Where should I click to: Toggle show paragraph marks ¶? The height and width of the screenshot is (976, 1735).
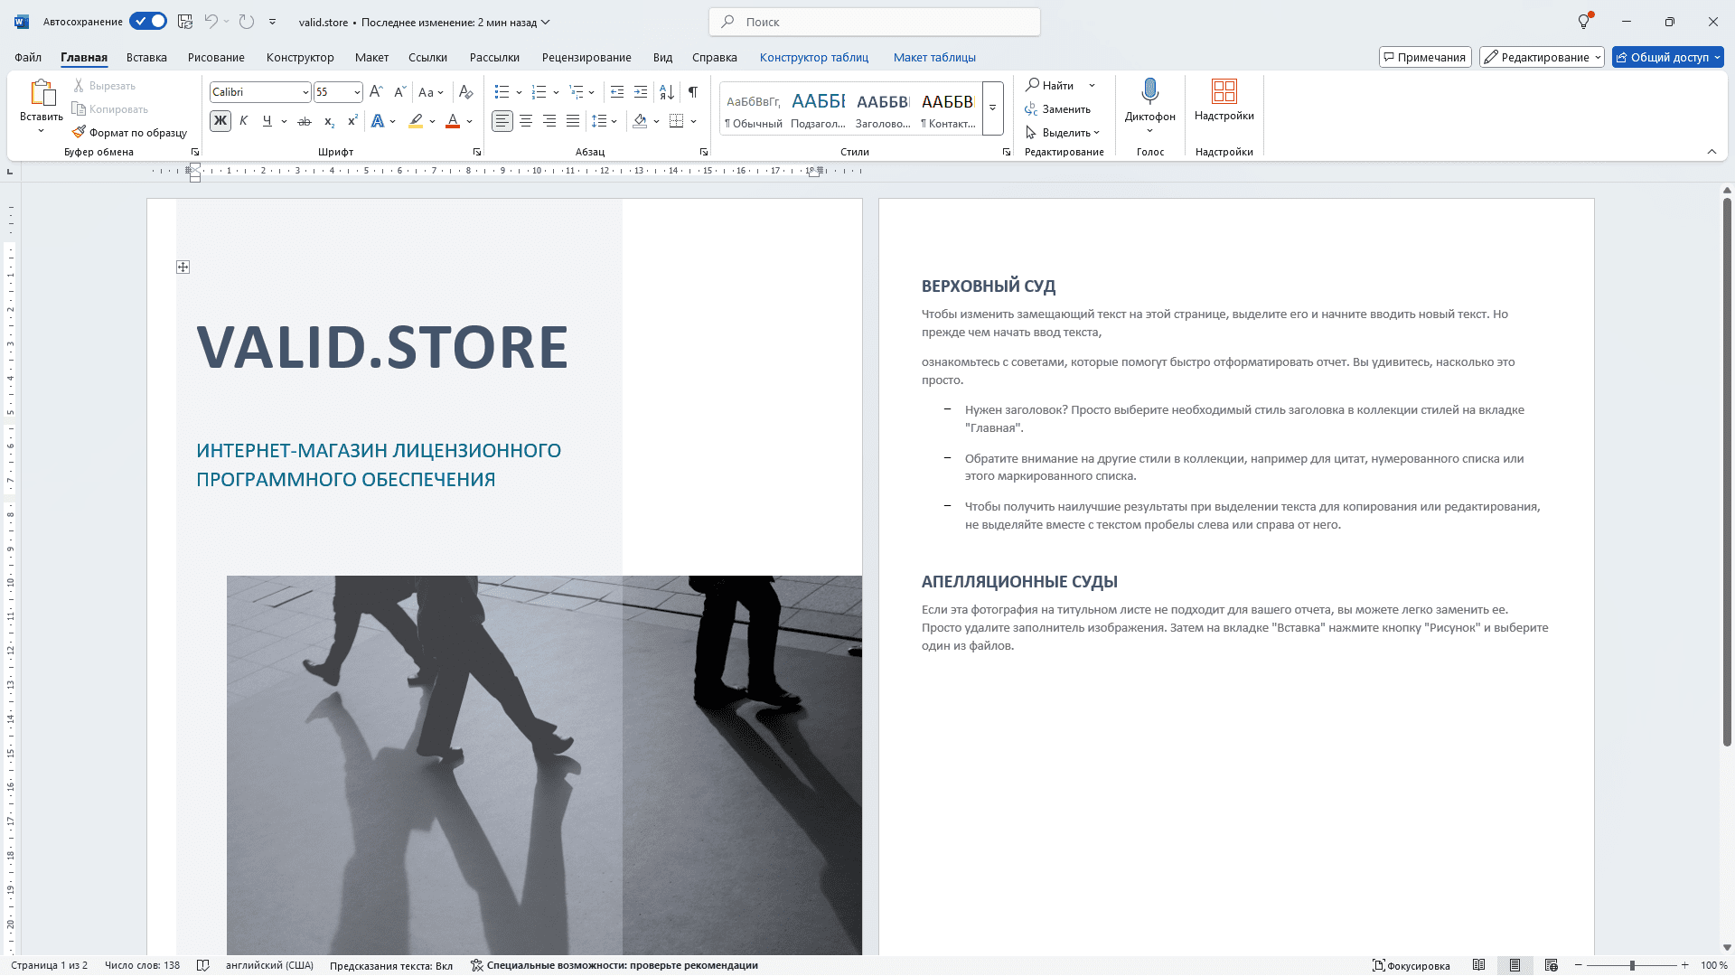(693, 92)
